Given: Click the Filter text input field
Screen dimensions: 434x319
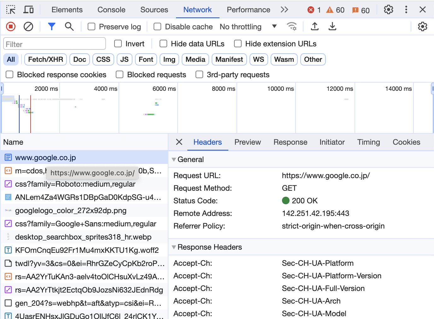Looking at the screenshot, I should [55, 44].
